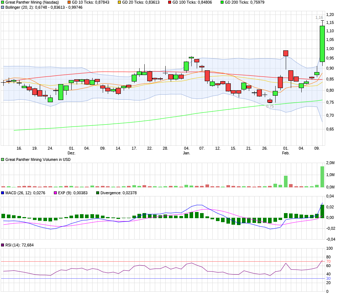Click the EXP (9) magenta legend swatch
Screen dimensions: 340x295
55,193
